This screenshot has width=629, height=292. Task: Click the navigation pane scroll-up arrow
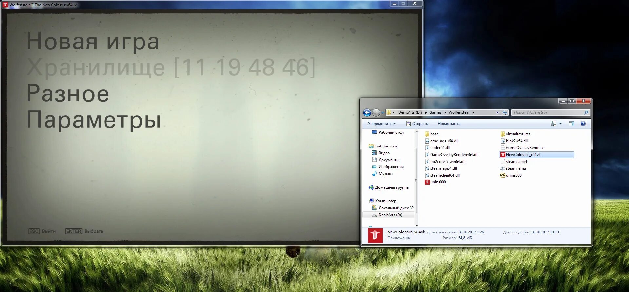(416, 131)
